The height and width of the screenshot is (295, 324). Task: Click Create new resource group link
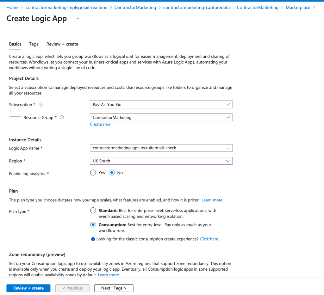[100, 124]
